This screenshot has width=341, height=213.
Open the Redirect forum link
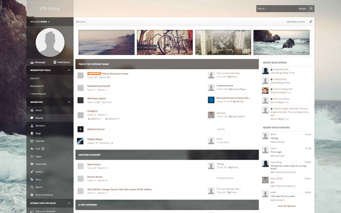point(96,129)
